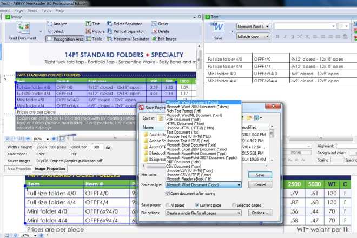Select the All pages radio button
This screenshot has height=238, width=357.
coord(168,205)
